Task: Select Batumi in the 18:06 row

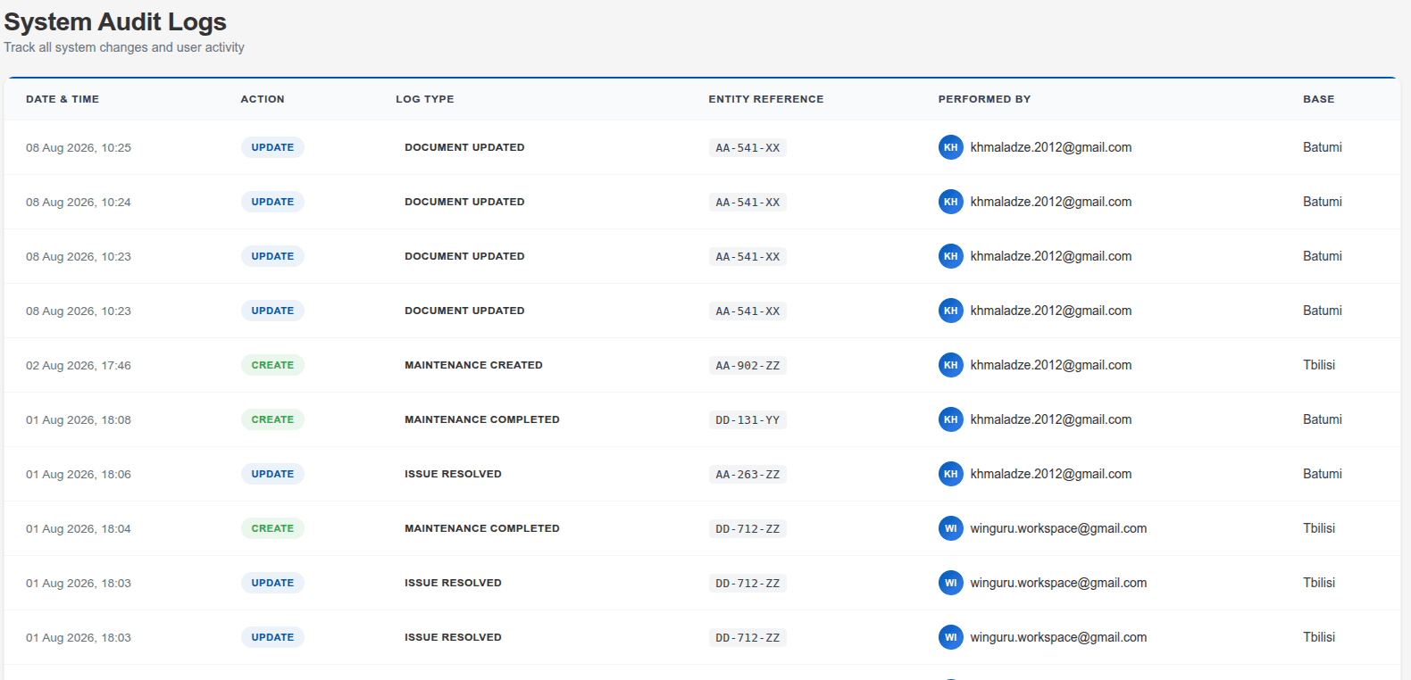Action: [1322, 474]
